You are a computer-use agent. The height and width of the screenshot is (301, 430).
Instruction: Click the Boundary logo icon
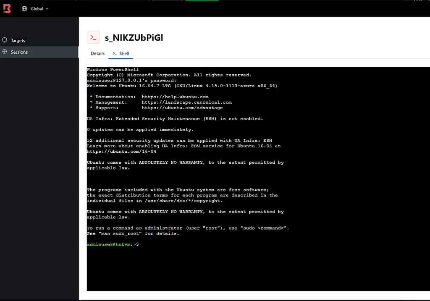click(7, 8)
